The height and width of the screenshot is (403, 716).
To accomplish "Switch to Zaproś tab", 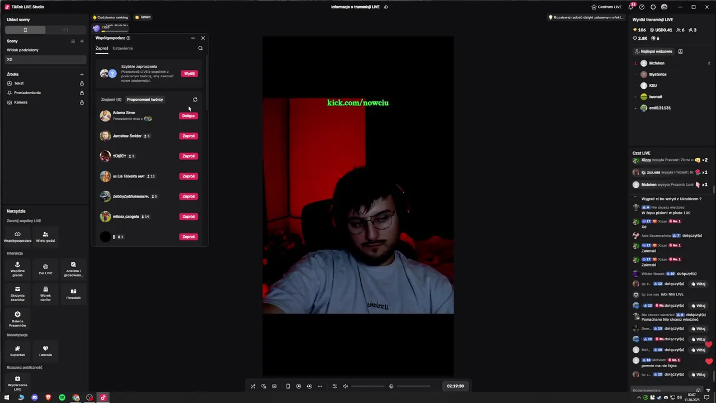I will pyautogui.click(x=102, y=48).
